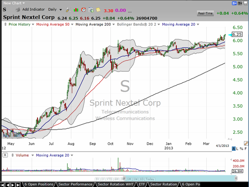Expand the Bollinger Bands 20 2 dropdown

click(x=159, y=25)
